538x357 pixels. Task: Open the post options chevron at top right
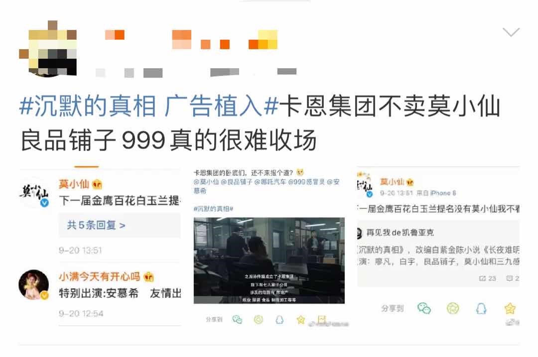(511, 32)
